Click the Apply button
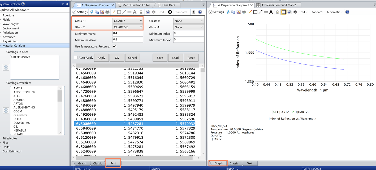376x170 pixels. pos(101,58)
